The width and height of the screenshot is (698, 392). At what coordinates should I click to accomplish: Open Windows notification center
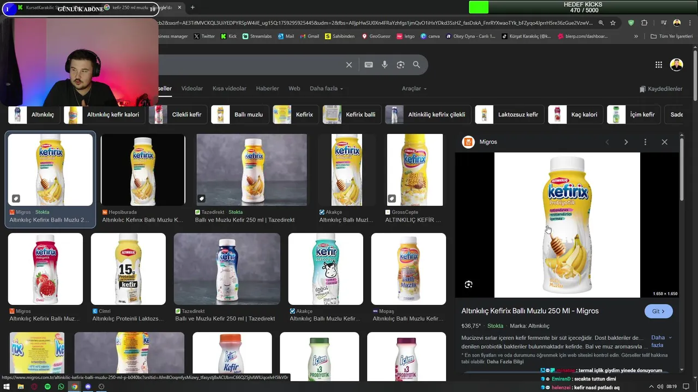686,387
